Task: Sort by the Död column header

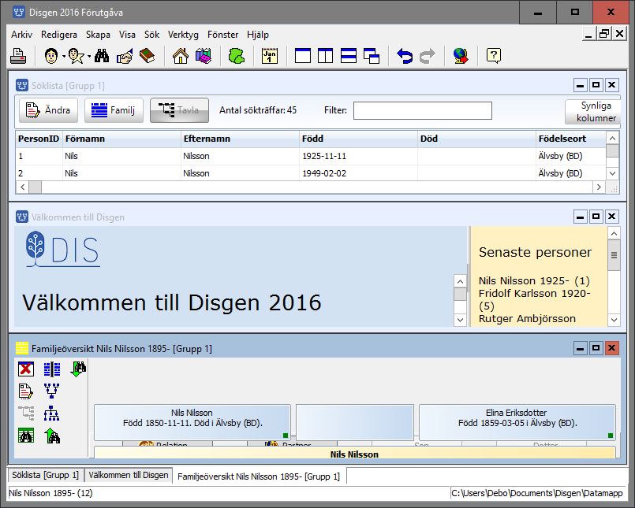Action: [x=476, y=139]
